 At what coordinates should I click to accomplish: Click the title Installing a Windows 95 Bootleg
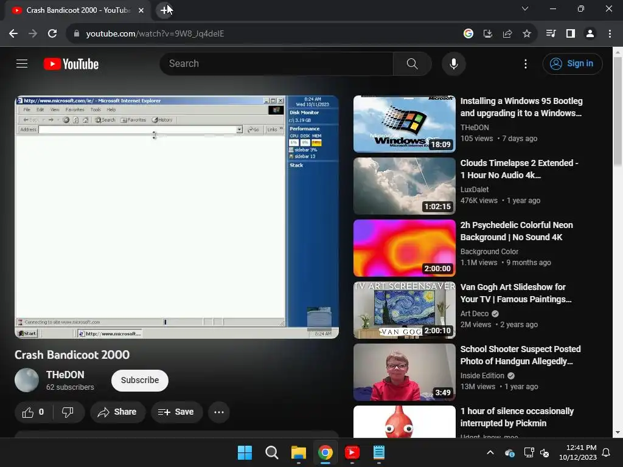(521, 107)
